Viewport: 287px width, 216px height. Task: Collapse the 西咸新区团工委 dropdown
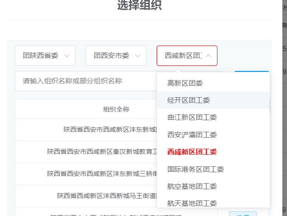click(187, 56)
